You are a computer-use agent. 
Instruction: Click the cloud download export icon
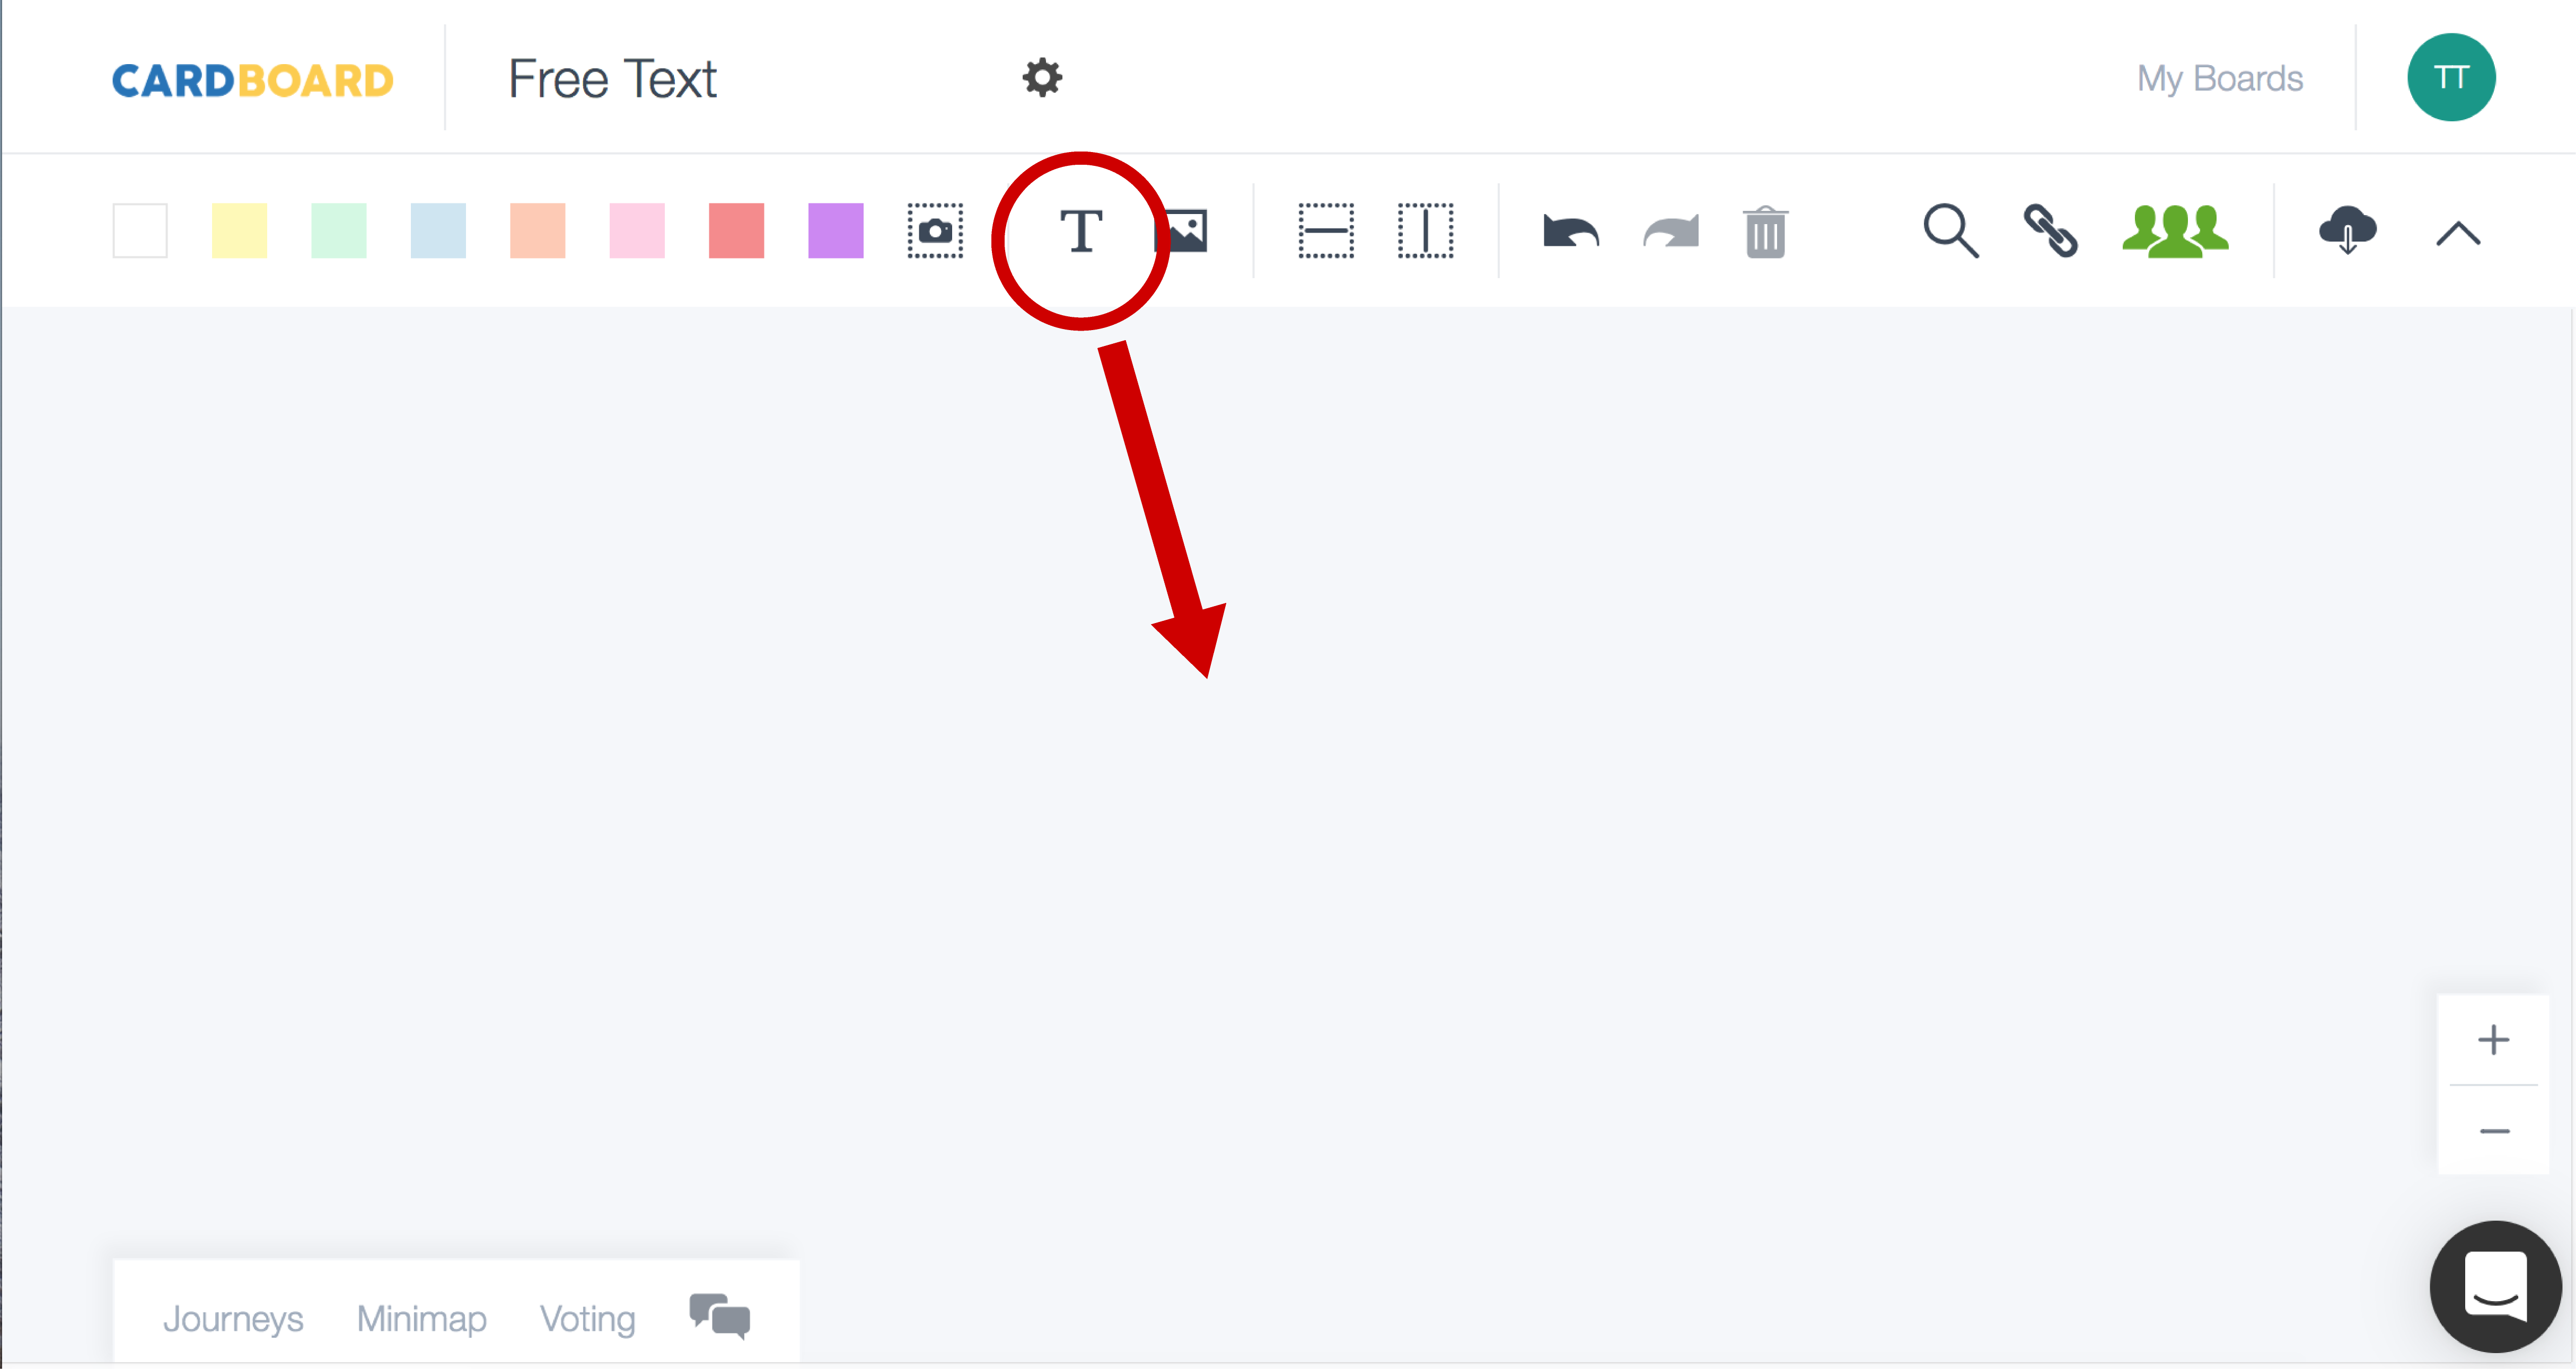tap(2347, 232)
